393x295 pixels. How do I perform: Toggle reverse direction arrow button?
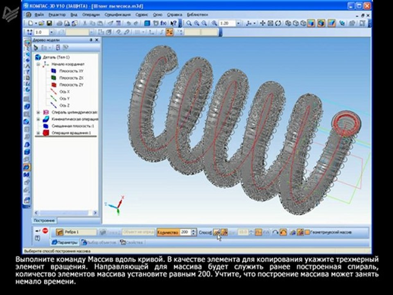(283, 232)
